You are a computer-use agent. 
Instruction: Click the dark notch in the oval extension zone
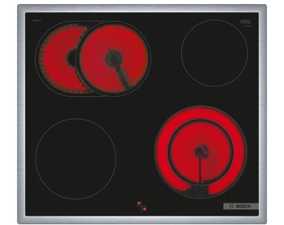[x=72, y=58]
